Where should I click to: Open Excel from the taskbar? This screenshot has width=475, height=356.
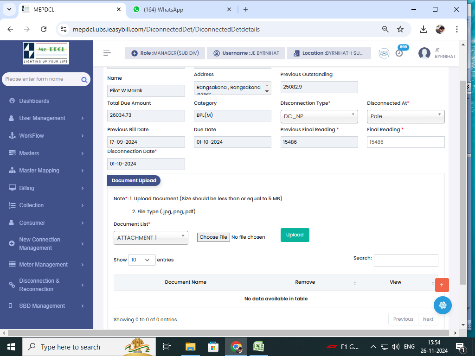click(258, 347)
